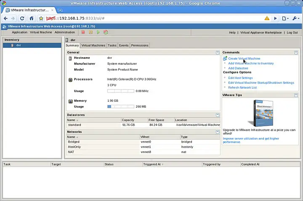Switch to the Events tab
The height and width of the screenshot is (201, 303).
(x=124, y=45)
